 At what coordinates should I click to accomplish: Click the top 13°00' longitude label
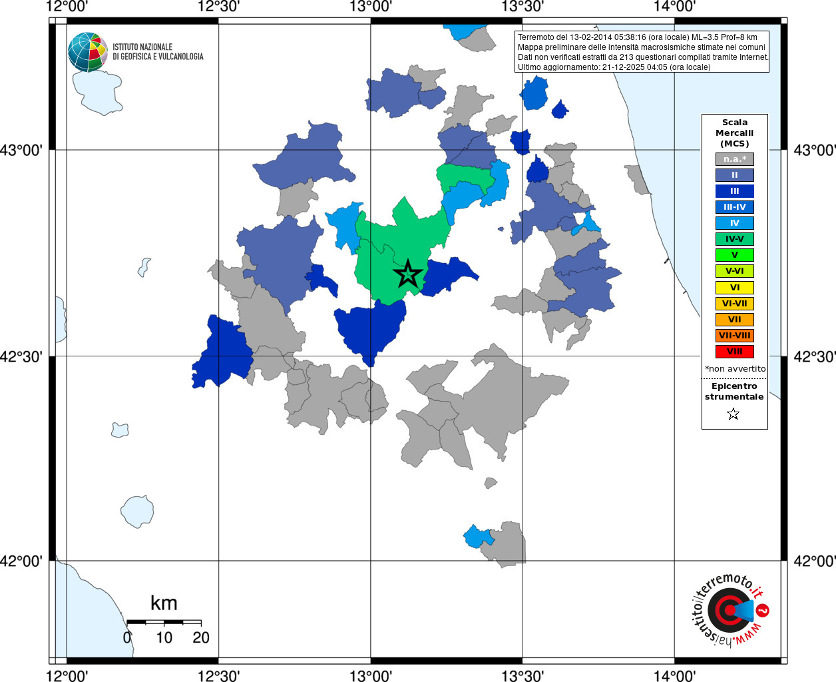click(370, 7)
